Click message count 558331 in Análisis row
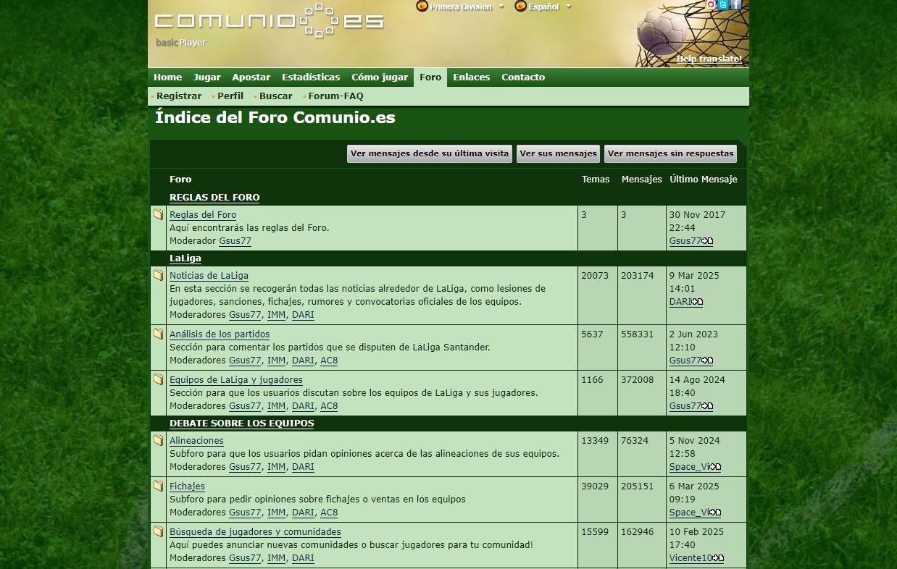Image resolution: width=897 pixels, height=569 pixels. coord(638,334)
